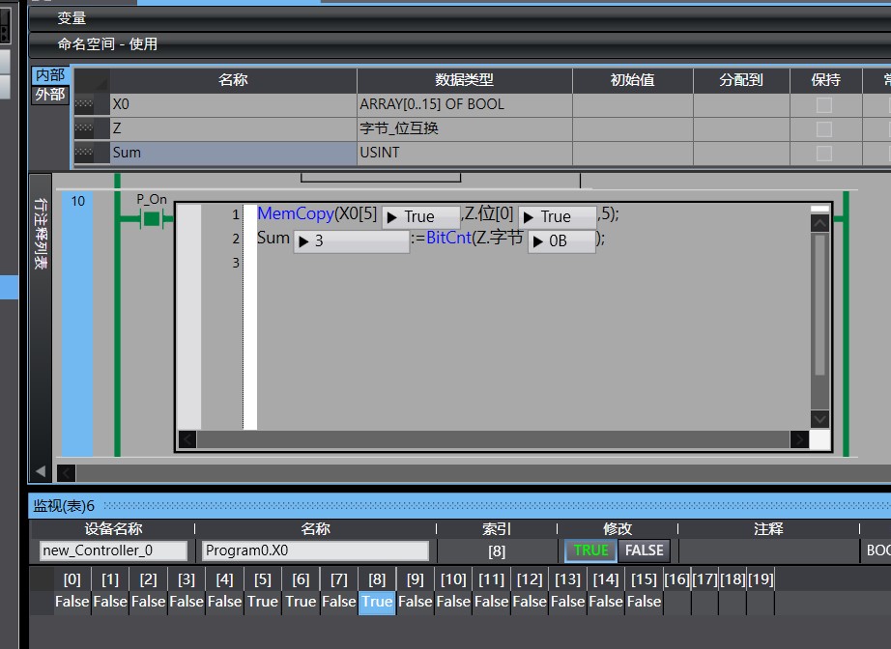This screenshot has height=649, width=891.
Task: Switch to the 外部 variables tab
Action: coord(50,95)
